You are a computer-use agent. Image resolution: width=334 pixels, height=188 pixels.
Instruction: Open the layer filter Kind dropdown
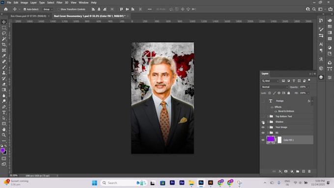[x=270, y=81]
